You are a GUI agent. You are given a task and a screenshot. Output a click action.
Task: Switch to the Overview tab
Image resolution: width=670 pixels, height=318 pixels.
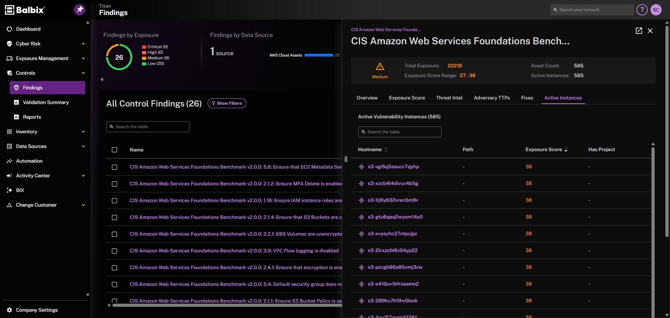(x=367, y=98)
